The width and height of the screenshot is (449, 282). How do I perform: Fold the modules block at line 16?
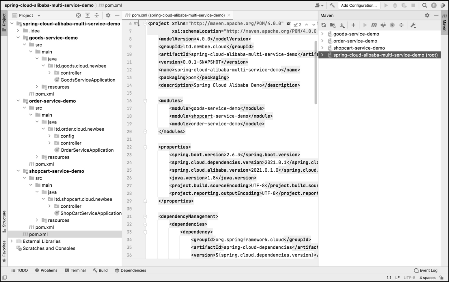pos(145,101)
